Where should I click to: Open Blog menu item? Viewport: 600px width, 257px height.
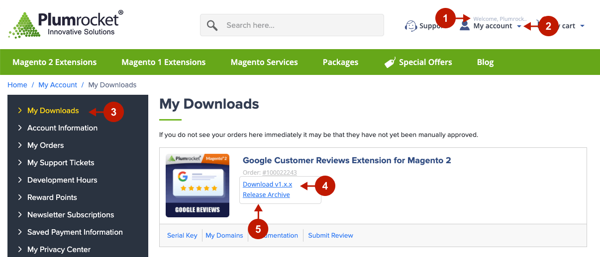pyautogui.click(x=485, y=62)
